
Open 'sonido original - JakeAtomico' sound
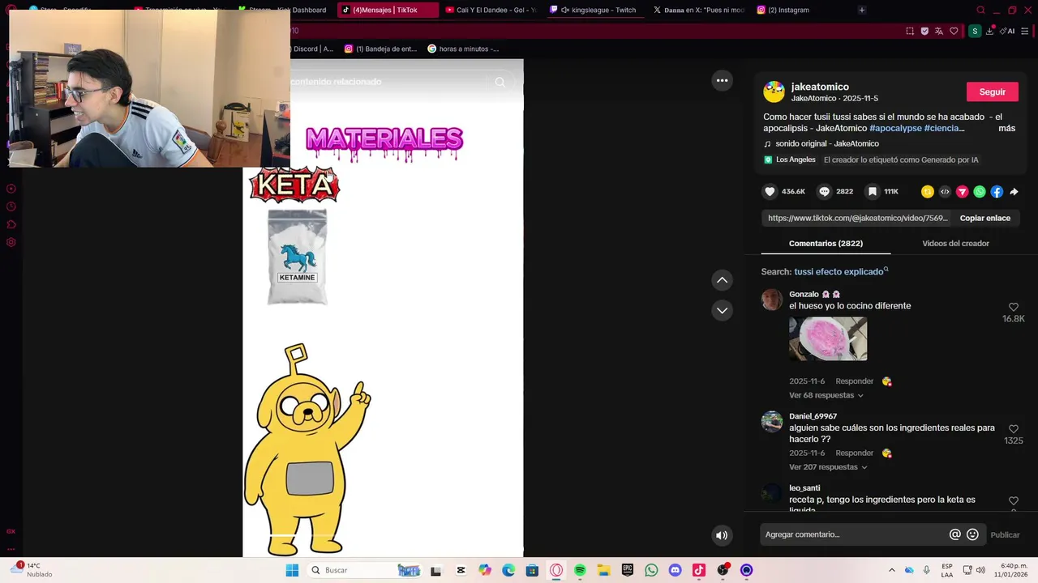[826, 143]
